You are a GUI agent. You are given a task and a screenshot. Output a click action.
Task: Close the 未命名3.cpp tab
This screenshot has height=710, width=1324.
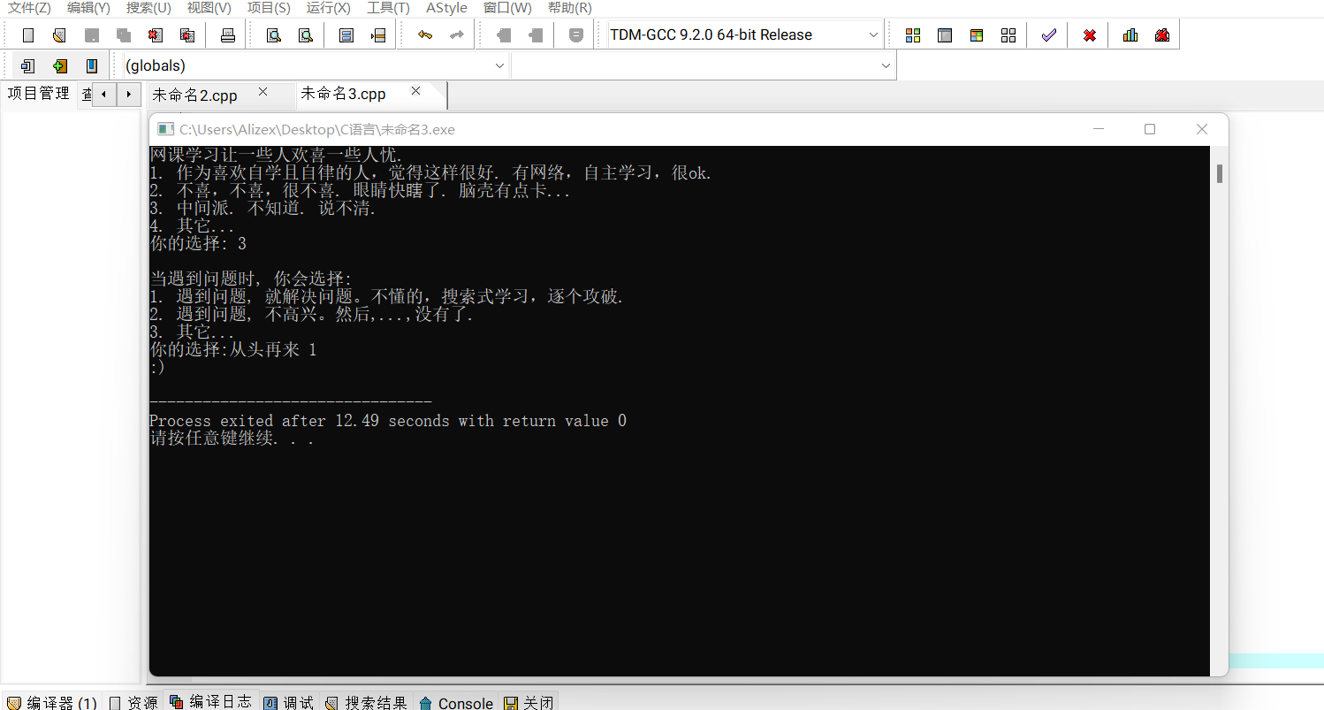point(415,91)
